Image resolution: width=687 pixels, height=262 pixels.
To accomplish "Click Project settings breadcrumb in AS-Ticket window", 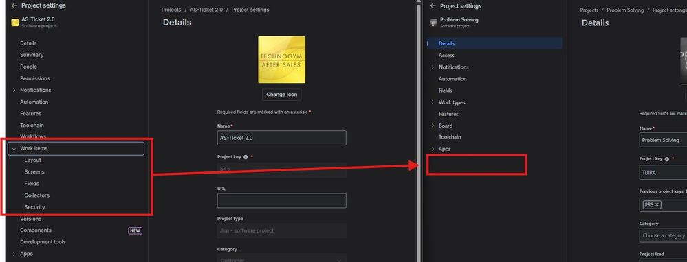I will 250,10.
